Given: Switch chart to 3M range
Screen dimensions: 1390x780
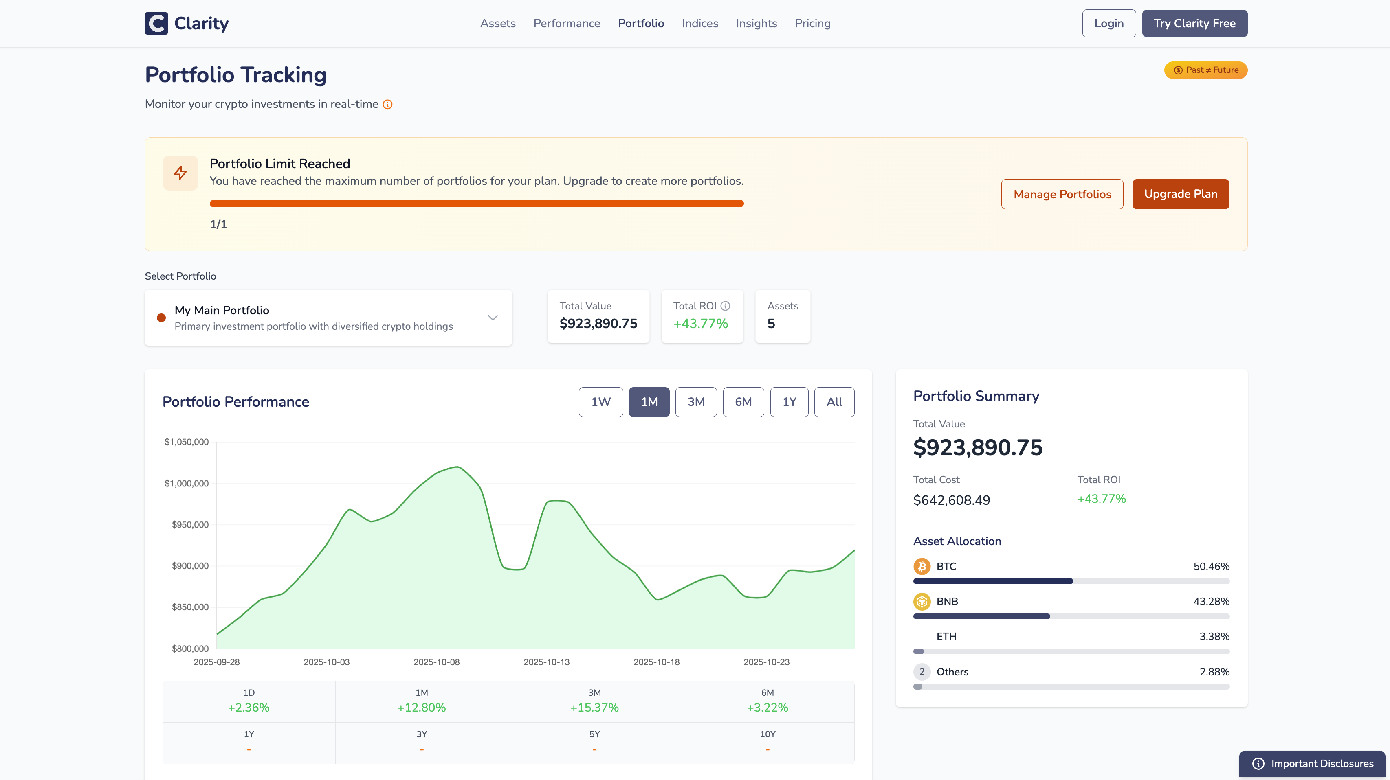Looking at the screenshot, I should 695,401.
